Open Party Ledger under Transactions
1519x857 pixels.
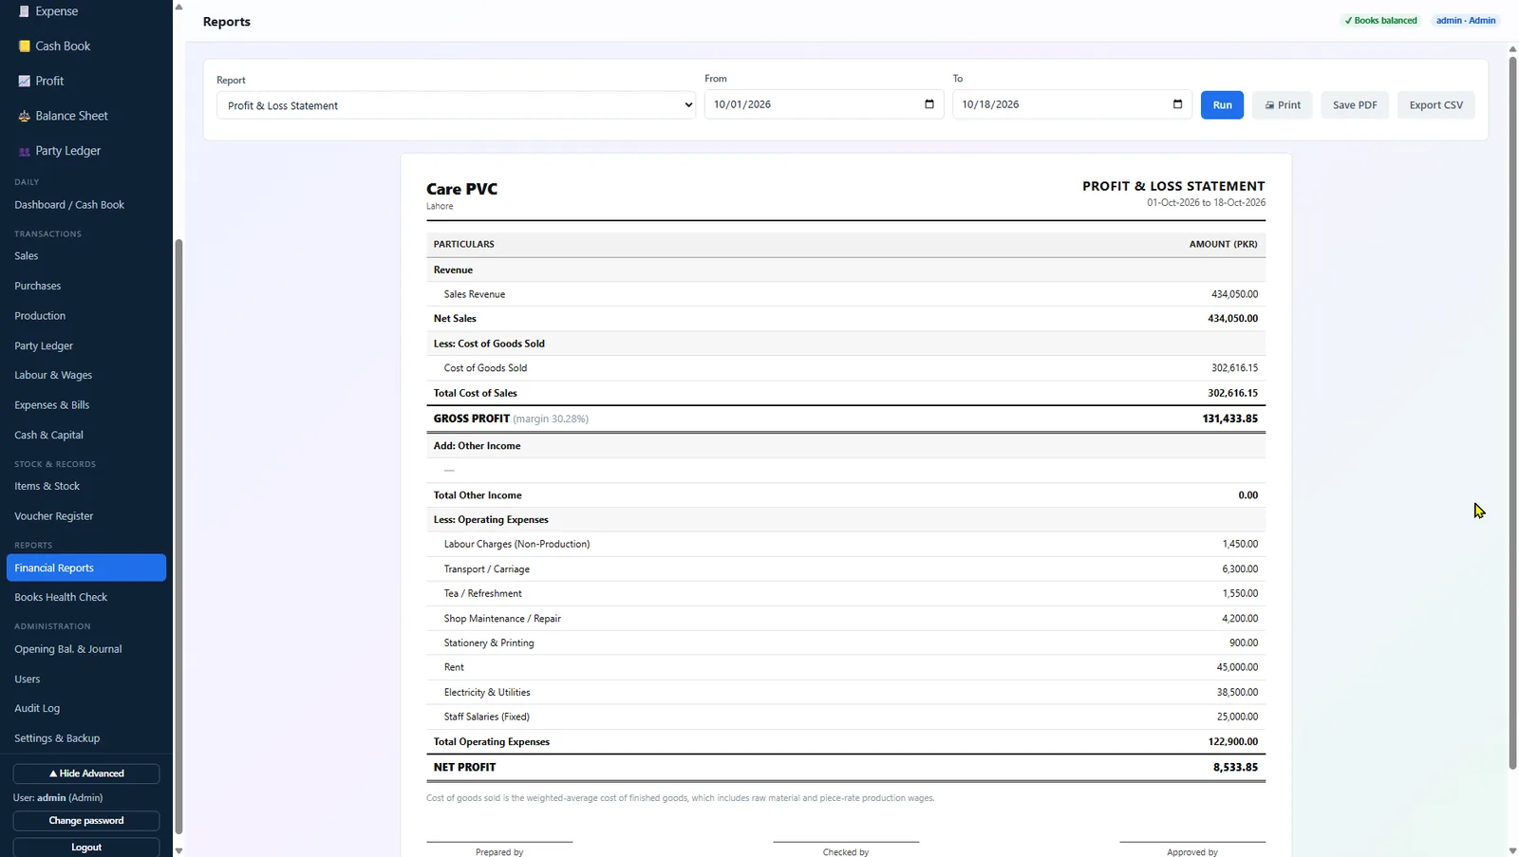[44, 346]
